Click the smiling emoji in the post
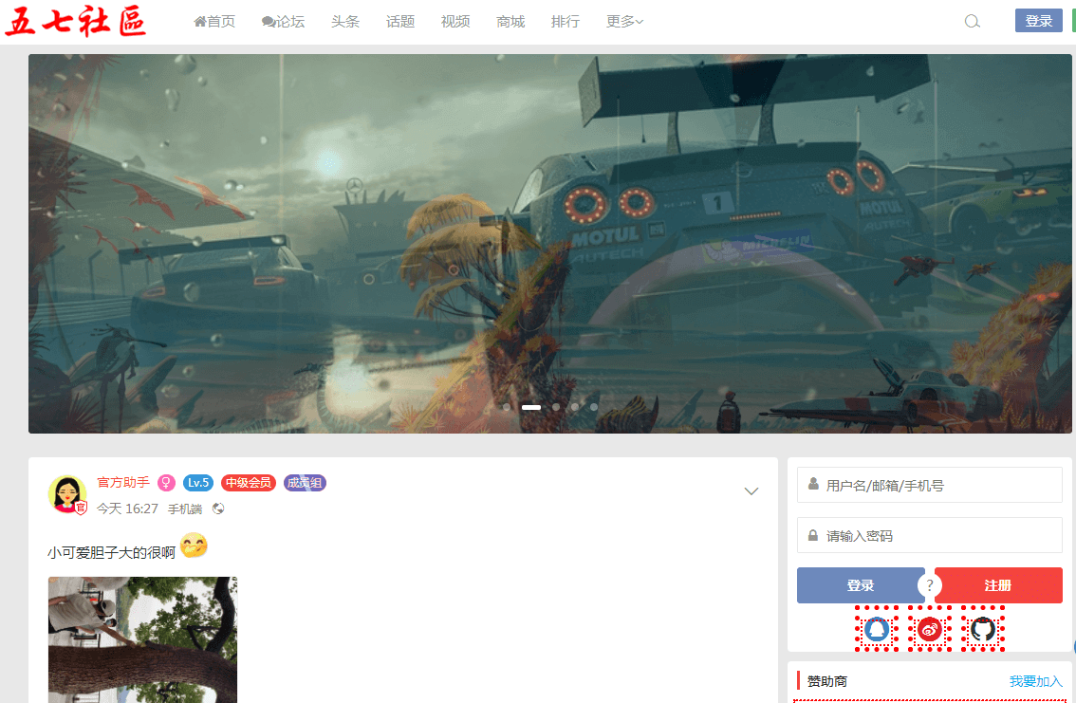This screenshot has width=1076, height=703. pyautogui.click(x=194, y=546)
